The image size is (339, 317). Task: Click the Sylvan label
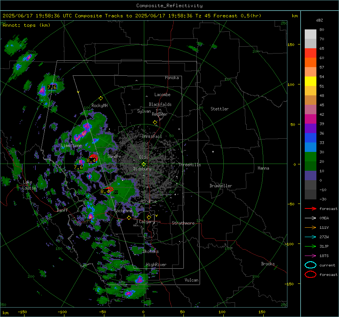(x=144, y=111)
